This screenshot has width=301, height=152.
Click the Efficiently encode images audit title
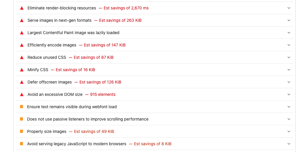pos(52,45)
